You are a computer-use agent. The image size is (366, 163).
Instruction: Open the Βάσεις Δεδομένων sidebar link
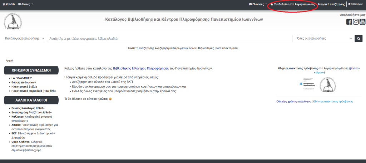[24, 82]
